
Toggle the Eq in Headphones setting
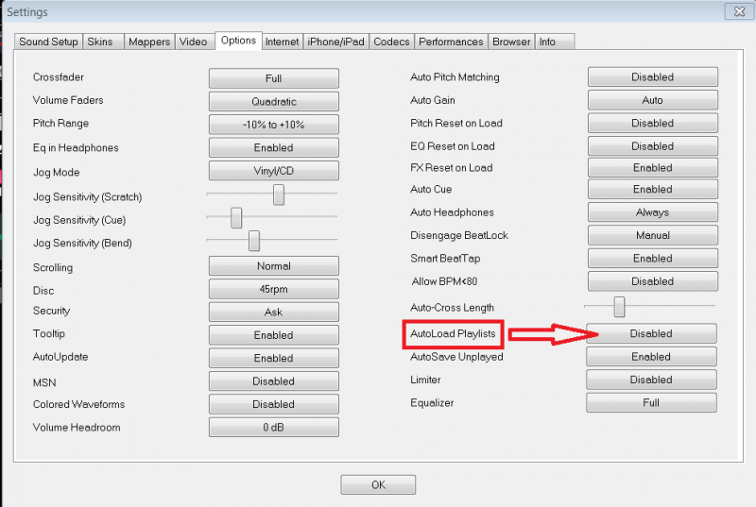tap(273, 148)
